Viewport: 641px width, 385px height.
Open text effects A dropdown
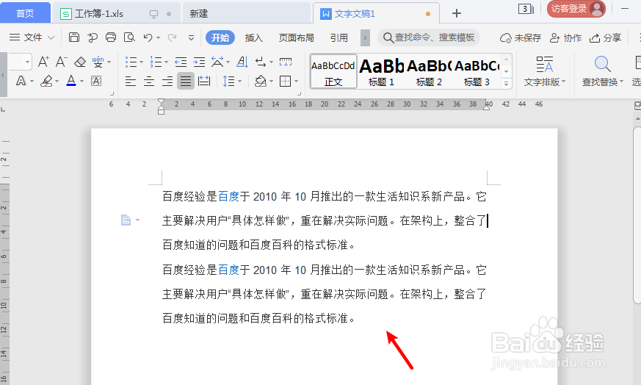coord(32,82)
